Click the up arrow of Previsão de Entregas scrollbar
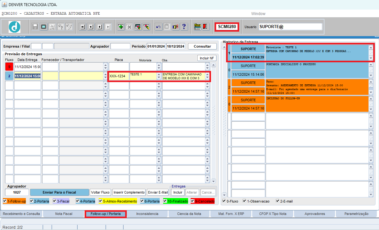Image resolution: width=379 pixels, height=230 pixels. pos(213,65)
